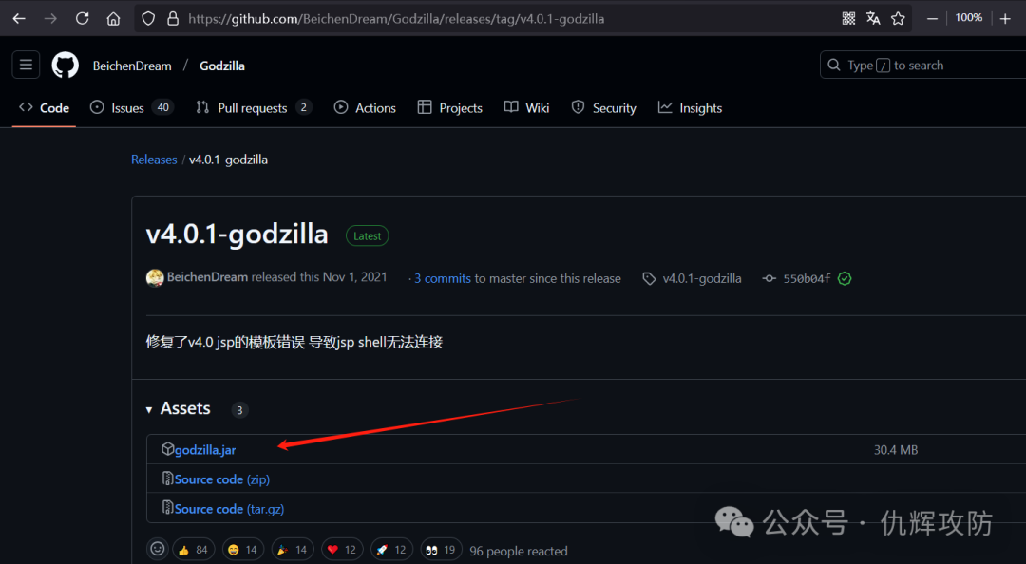
Task: Click the rocket reaction with 12
Action: click(x=392, y=550)
